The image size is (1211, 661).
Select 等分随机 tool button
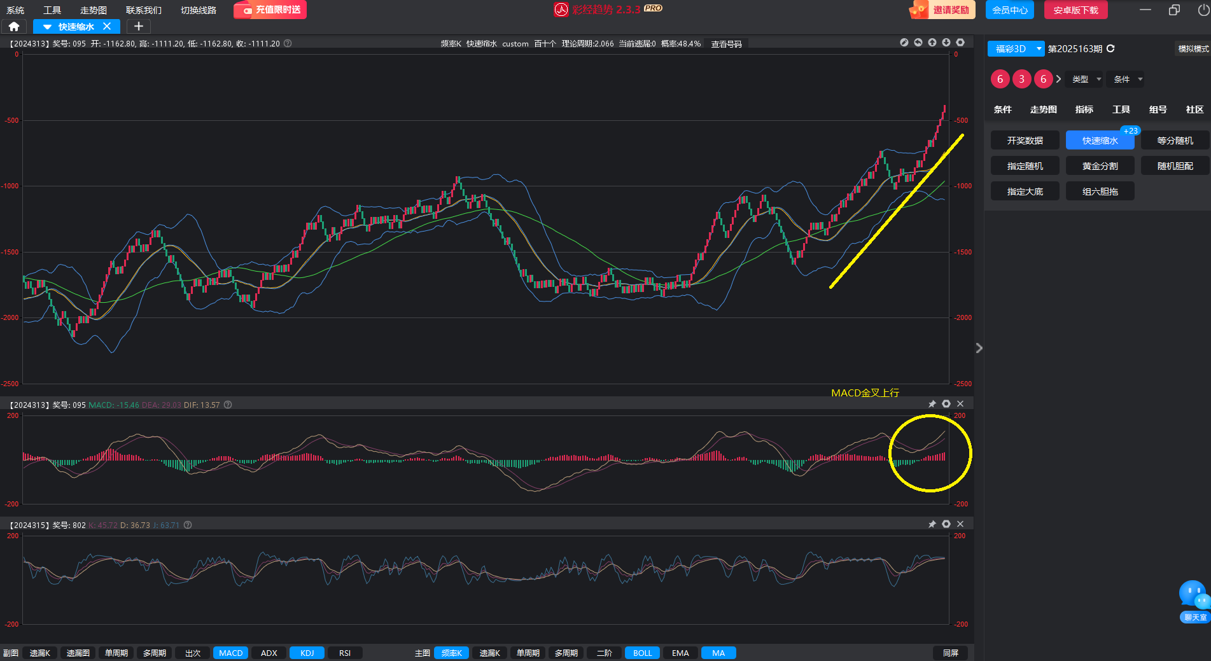point(1175,140)
